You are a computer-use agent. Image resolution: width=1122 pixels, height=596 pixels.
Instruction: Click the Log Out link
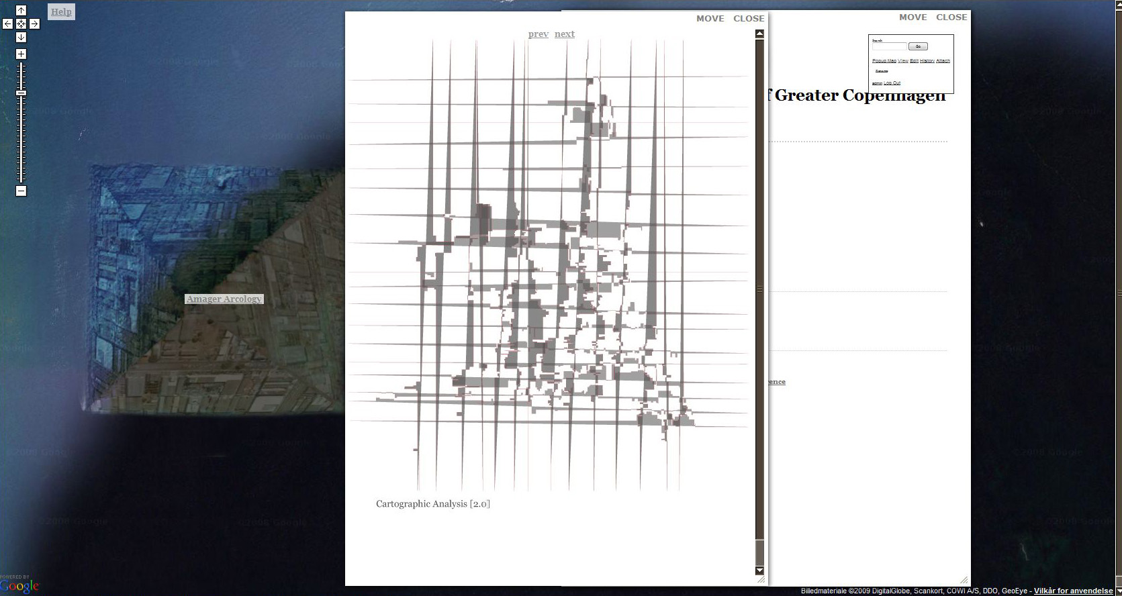(x=892, y=83)
